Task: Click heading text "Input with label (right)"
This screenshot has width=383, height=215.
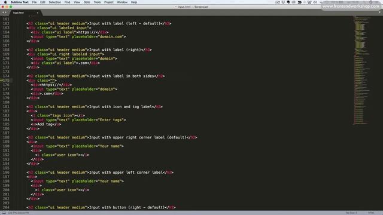Action: click(115, 50)
